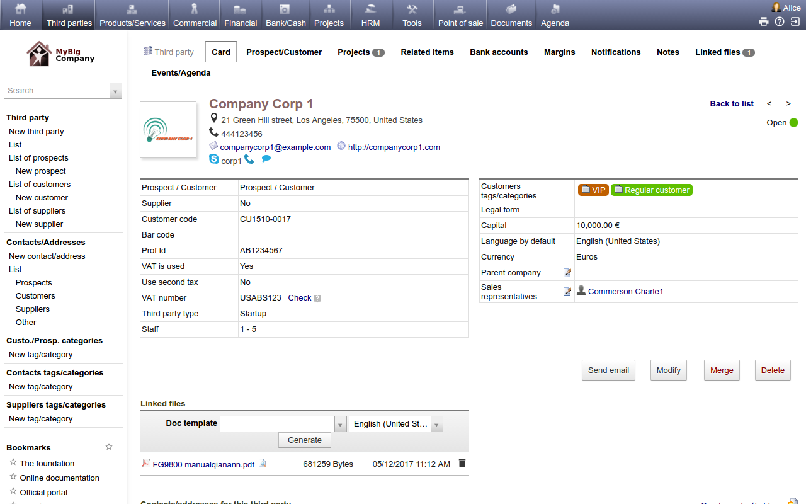Expand the search dropdown arrow in sidebar

[115, 91]
